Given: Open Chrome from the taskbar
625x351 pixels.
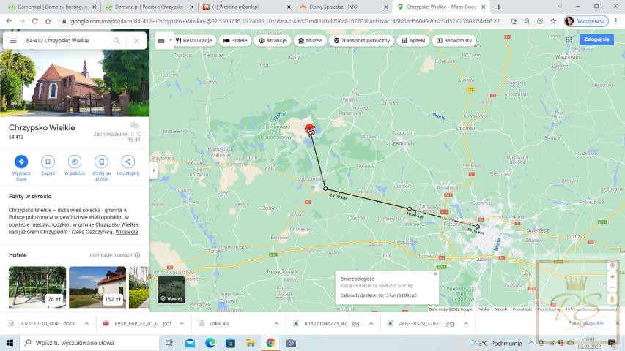Looking at the screenshot, I should (x=270, y=343).
